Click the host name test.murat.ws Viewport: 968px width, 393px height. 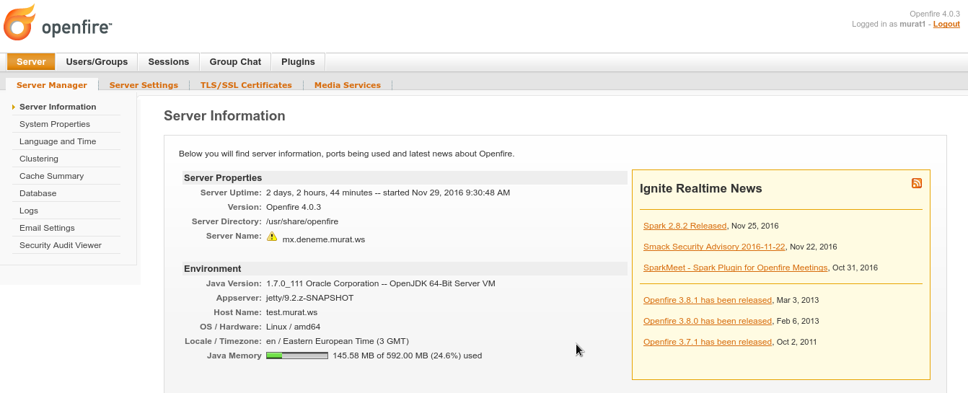291,312
